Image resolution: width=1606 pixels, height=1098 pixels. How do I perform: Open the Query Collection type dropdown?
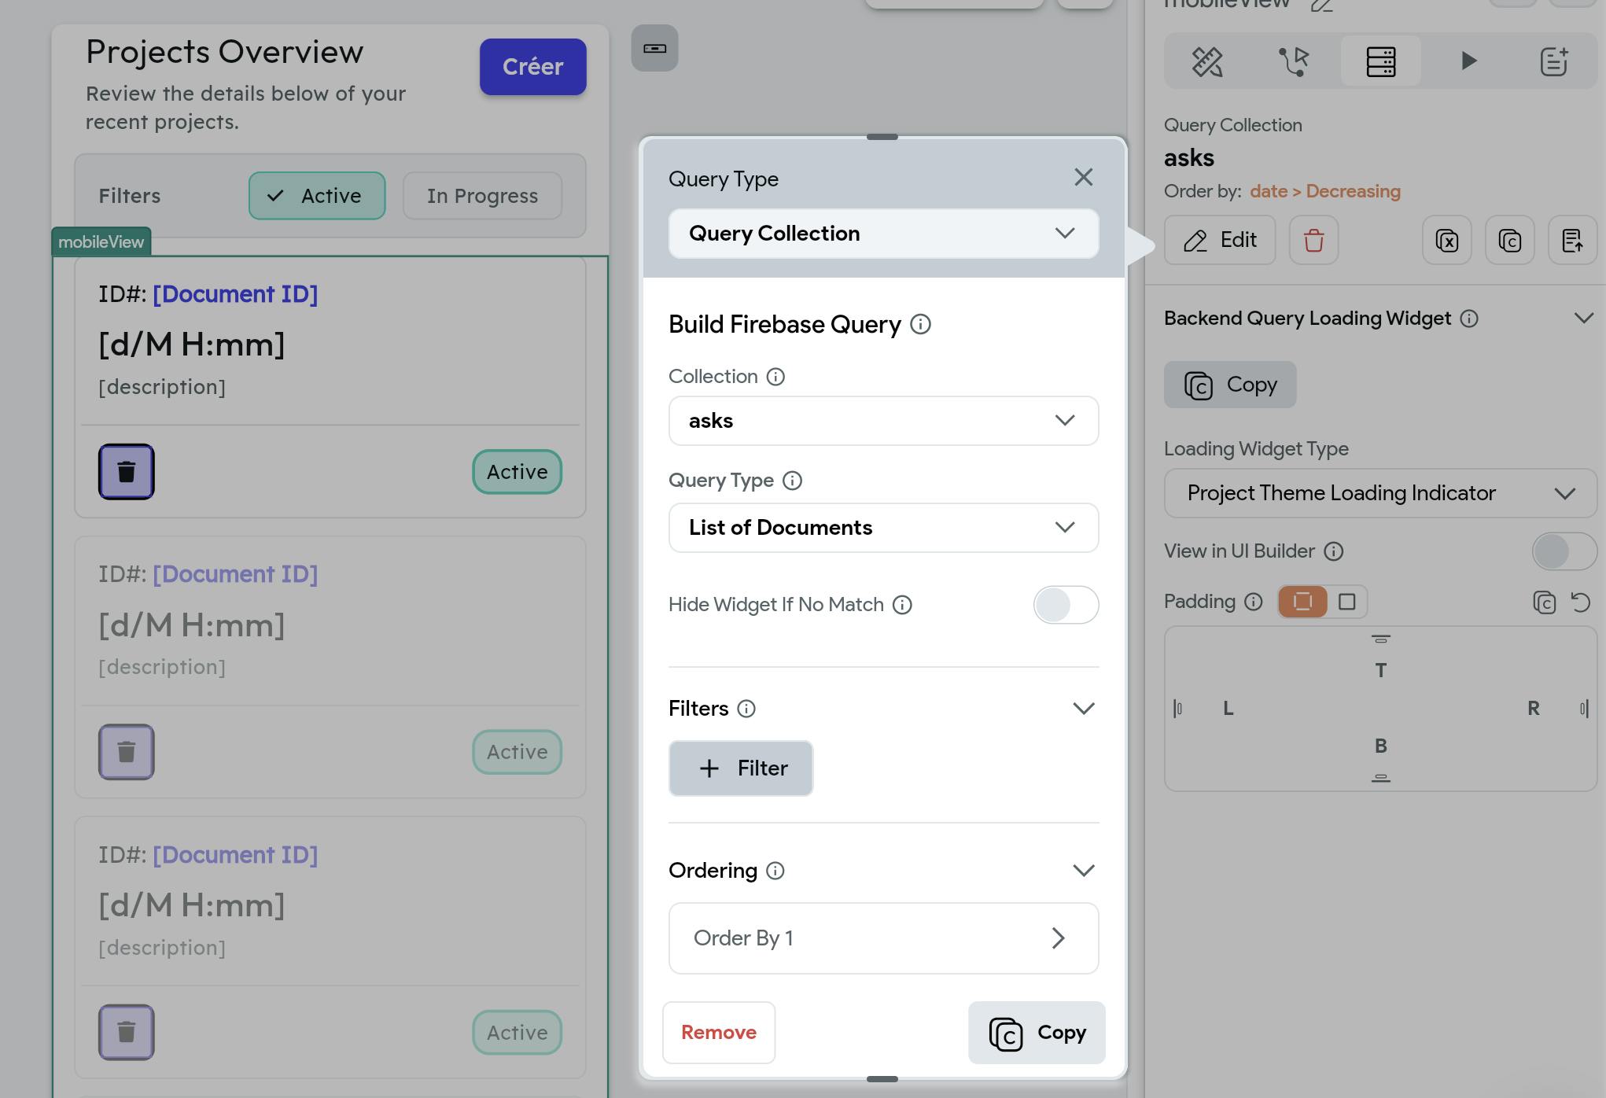point(883,234)
